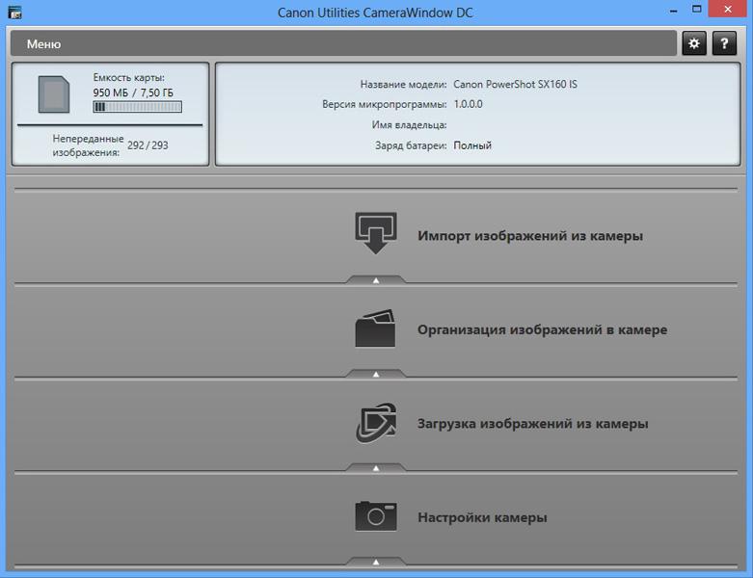This screenshot has width=753, height=578.
Task: Open help with the question mark icon
Action: coord(723,43)
